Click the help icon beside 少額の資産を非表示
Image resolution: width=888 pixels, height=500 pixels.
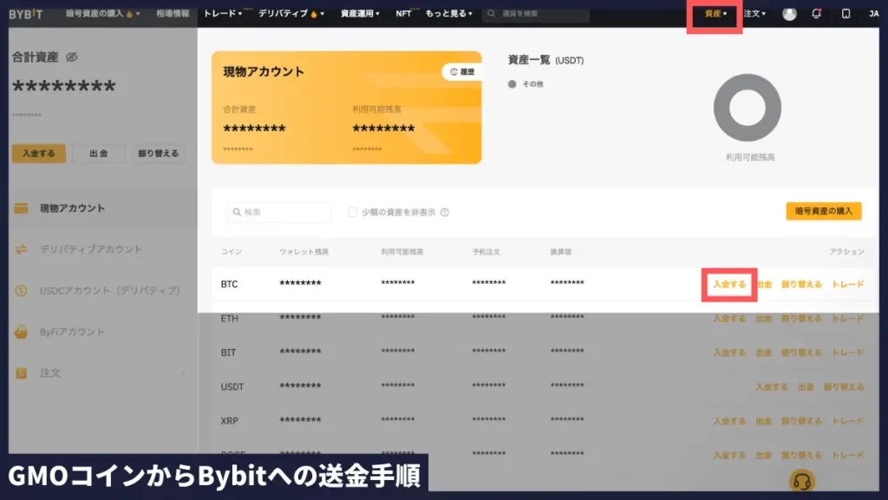(445, 213)
